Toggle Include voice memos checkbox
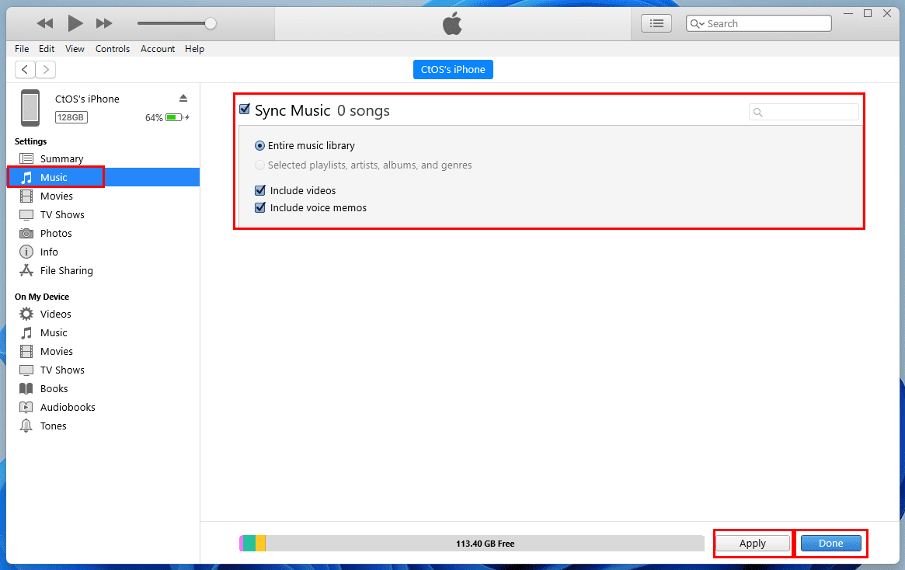This screenshot has height=570, width=905. pos(260,207)
